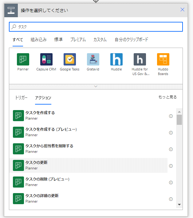Show info for タスクの更新 action
This screenshot has width=193, height=218.
[x=171, y=166]
